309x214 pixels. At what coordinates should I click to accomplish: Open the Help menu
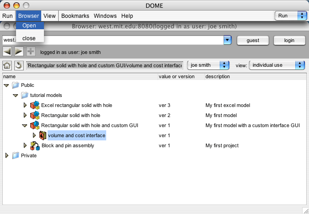pyautogui.click(x=127, y=16)
